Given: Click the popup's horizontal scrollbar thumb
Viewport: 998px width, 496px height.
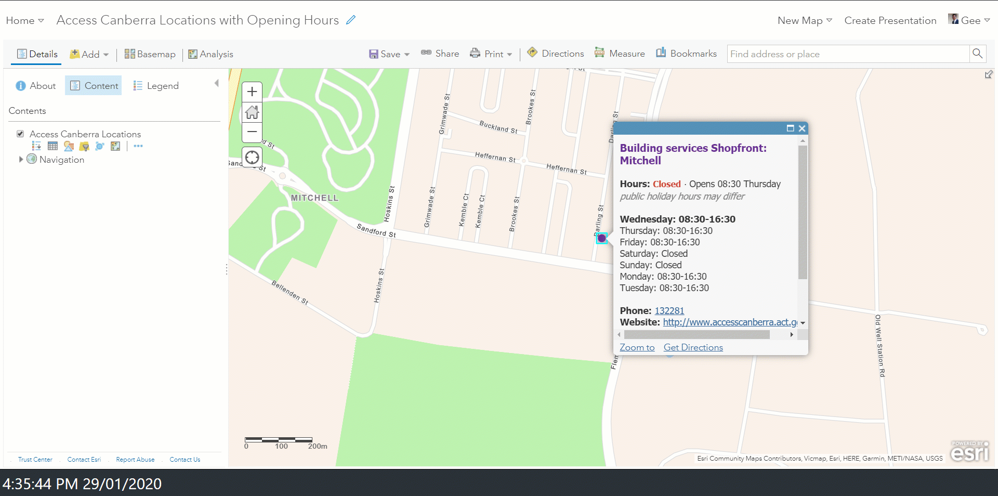Looking at the screenshot, I should [697, 335].
